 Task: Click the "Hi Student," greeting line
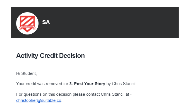(27, 73)
